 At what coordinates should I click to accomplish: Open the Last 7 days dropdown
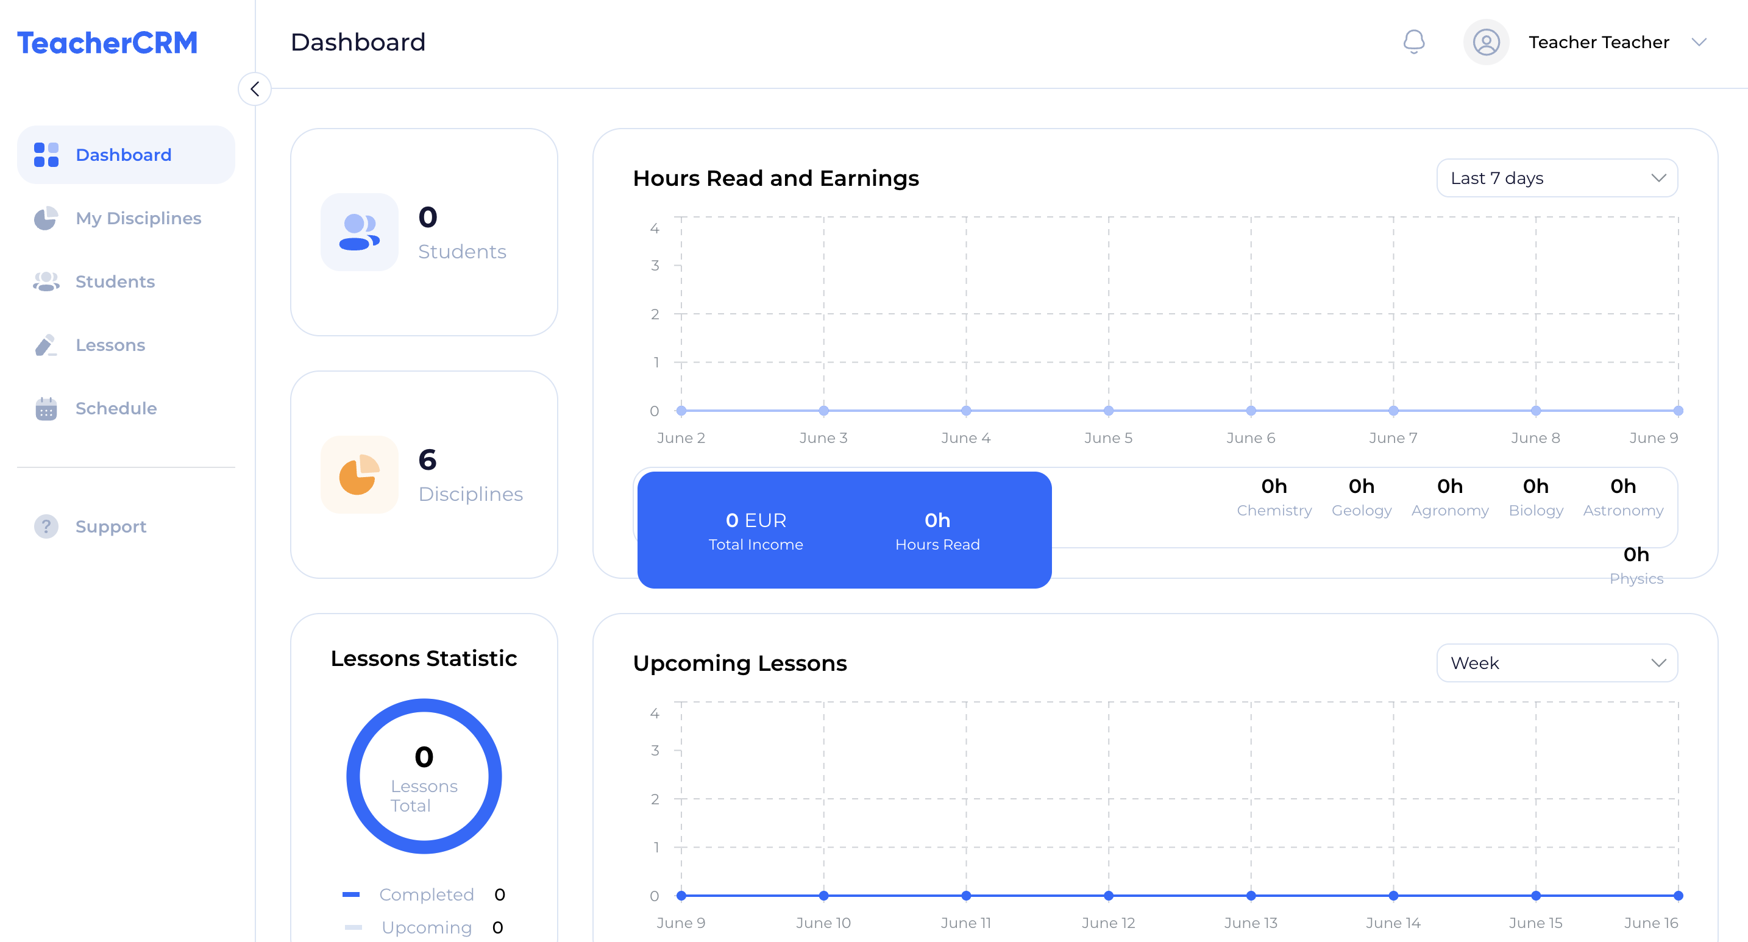[x=1557, y=179]
